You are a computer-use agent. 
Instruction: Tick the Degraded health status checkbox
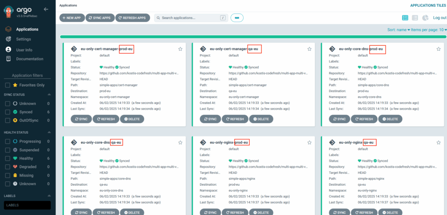[7, 167]
